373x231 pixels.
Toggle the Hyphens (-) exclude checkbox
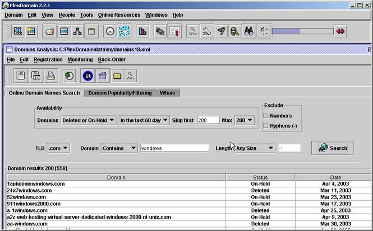(266, 126)
